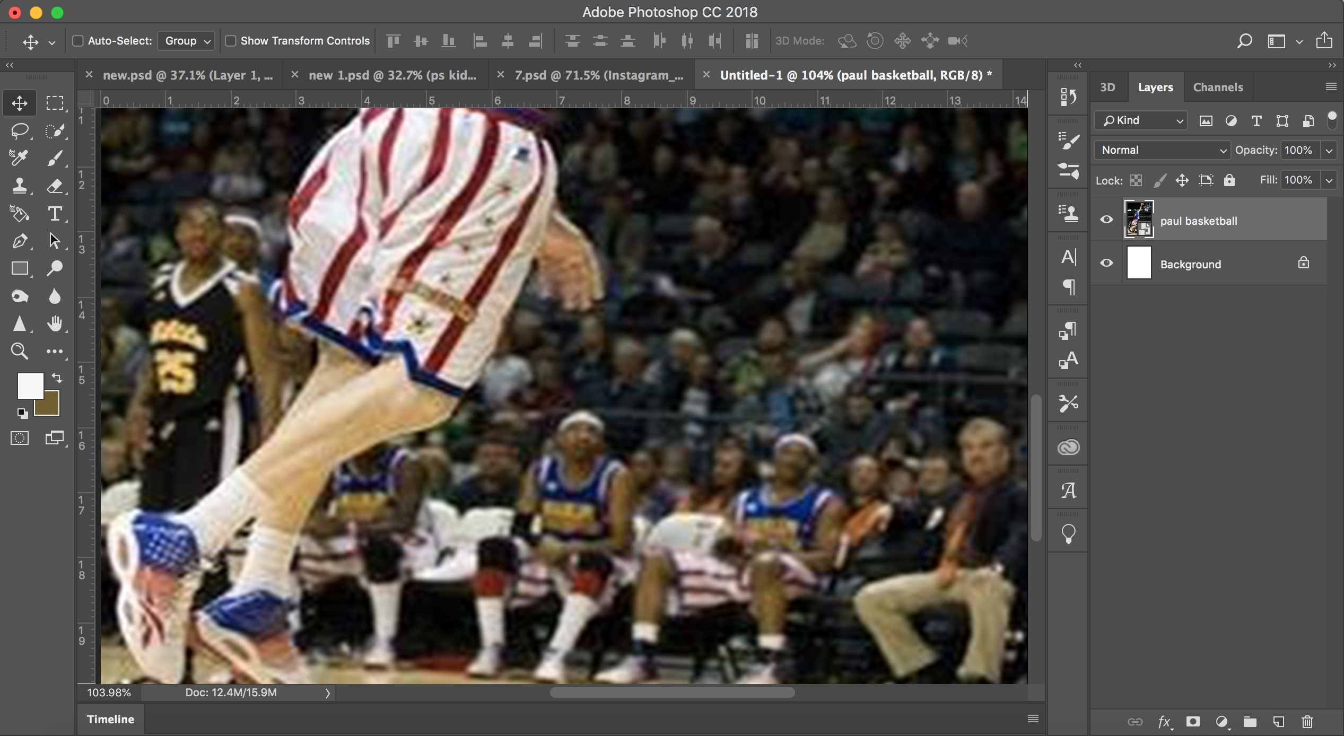The height and width of the screenshot is (736, 1344).
Task: Open the tool preset picker arrow
Action: pos(52,42)
